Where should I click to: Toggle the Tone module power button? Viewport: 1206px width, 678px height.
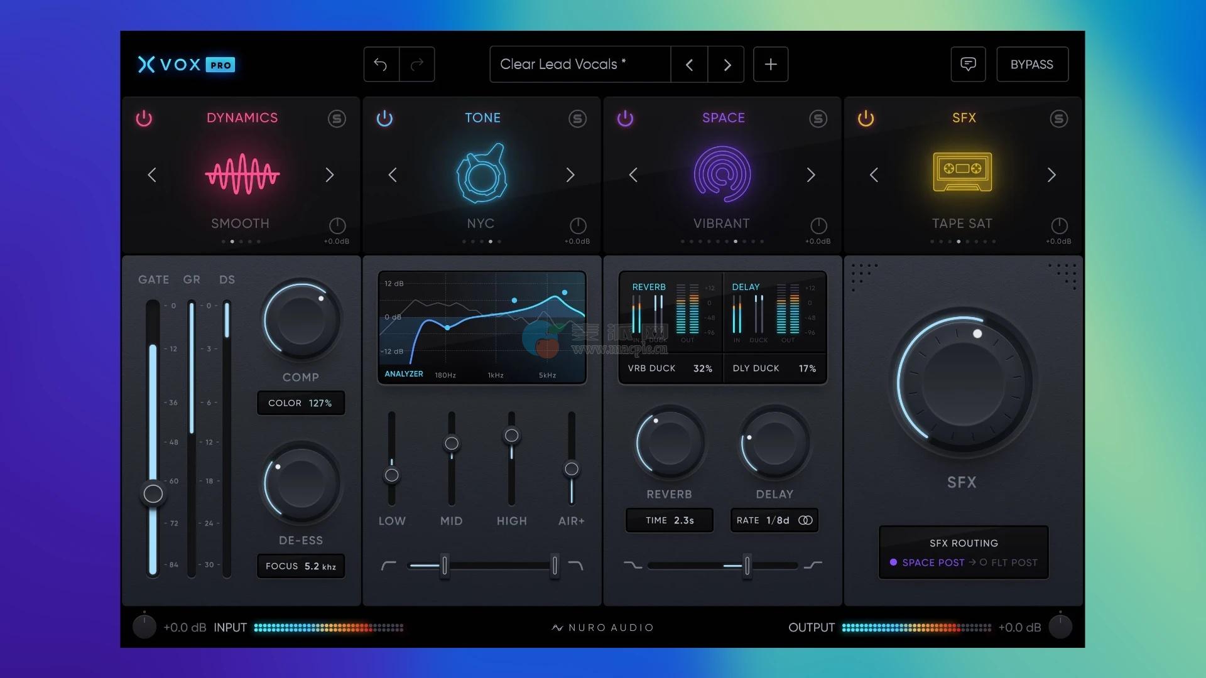pyautogui.click(x=384, y=119)
